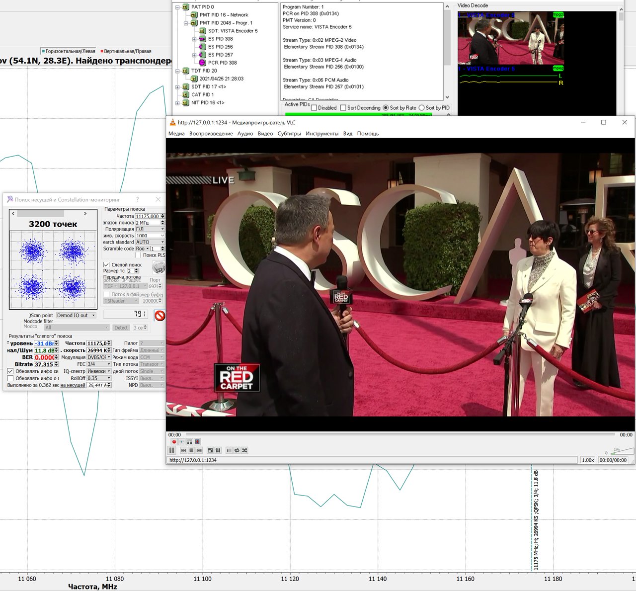Click Video Decode preview thumbnail
636x591 pixels.
tap(511, 38)
